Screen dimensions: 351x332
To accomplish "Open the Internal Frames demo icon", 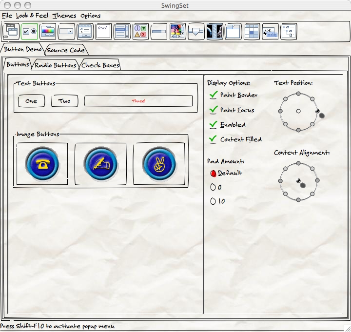I will coord(11,31).
